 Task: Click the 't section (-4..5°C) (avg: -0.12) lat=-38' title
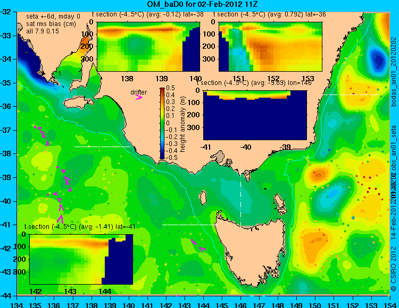tap(148, 14)
